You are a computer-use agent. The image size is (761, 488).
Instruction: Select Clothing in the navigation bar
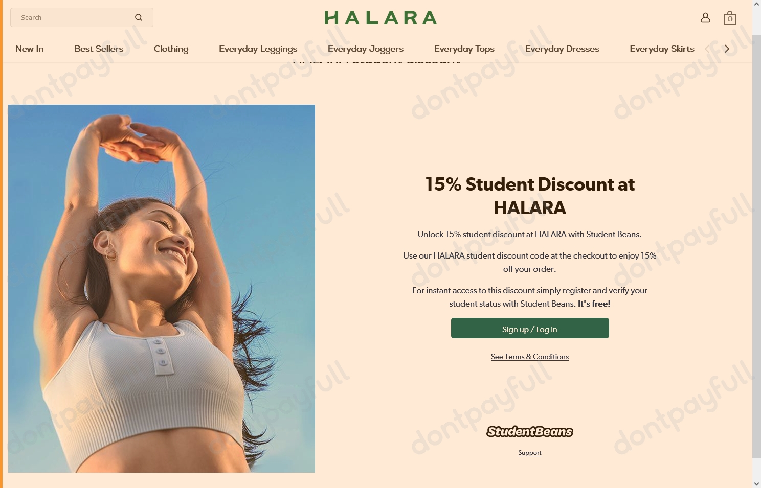171,49
